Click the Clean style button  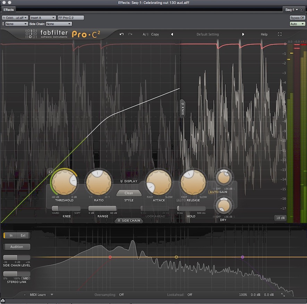point(129,193)
